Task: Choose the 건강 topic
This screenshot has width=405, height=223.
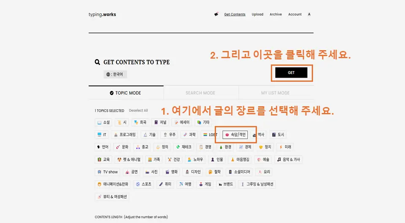Action: click(x=174, y=159)
